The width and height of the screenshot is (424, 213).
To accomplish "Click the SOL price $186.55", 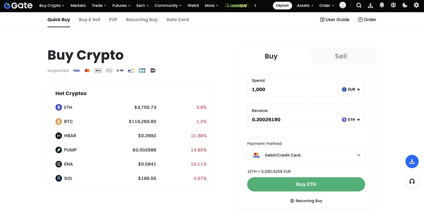I will (147, 178).
